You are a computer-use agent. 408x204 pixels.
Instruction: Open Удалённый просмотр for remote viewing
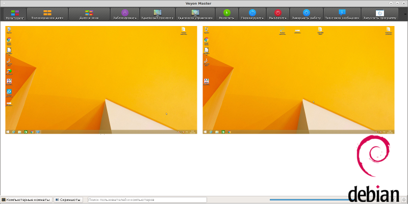[x=158, y=14]
